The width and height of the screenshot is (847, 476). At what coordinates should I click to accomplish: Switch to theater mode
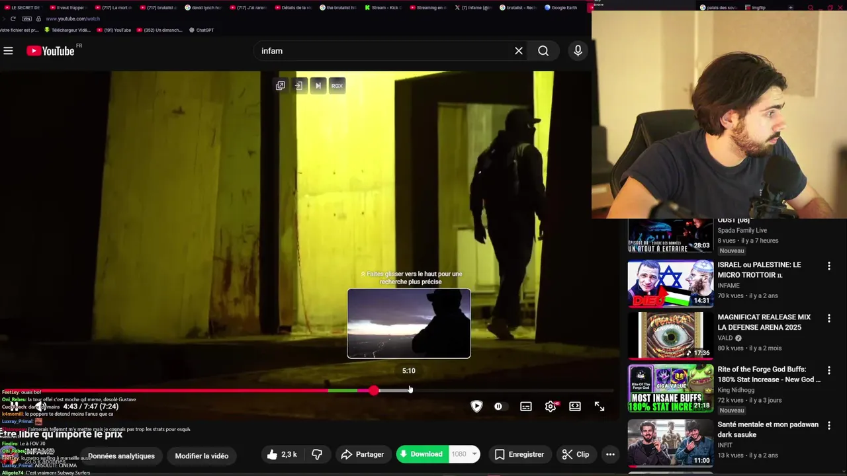575,407
